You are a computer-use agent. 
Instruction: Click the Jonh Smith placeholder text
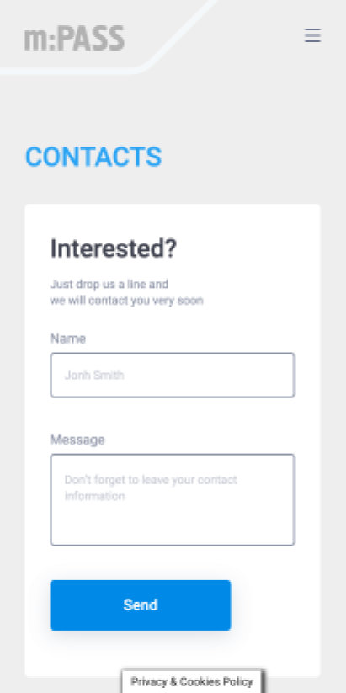(x=94, y=376)
